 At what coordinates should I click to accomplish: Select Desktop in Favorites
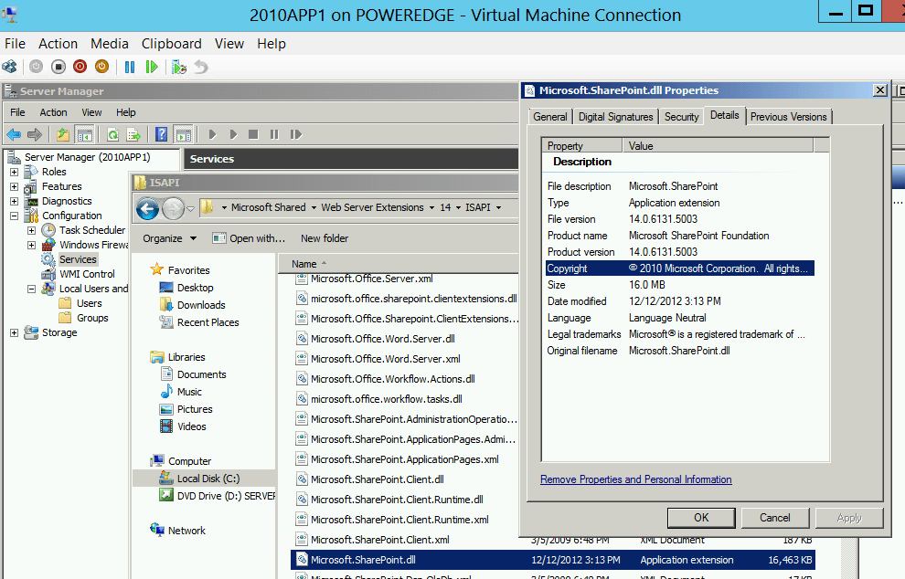tap(195, 288)
